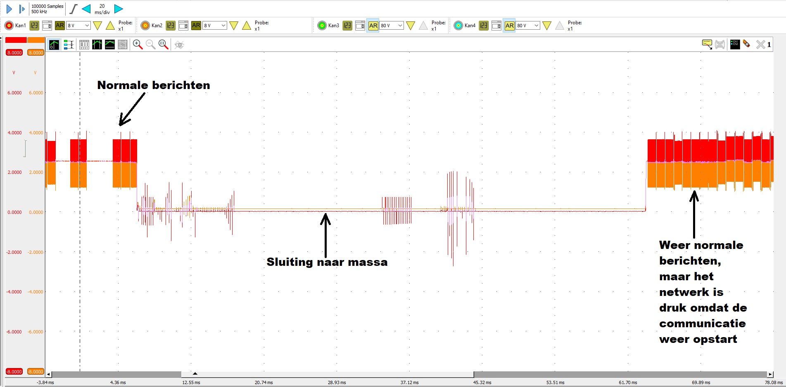Screen dimensions: 786x387
Task: Toggle Kan4 auto-ranging AR button
Action: click(x=509, y=26)
